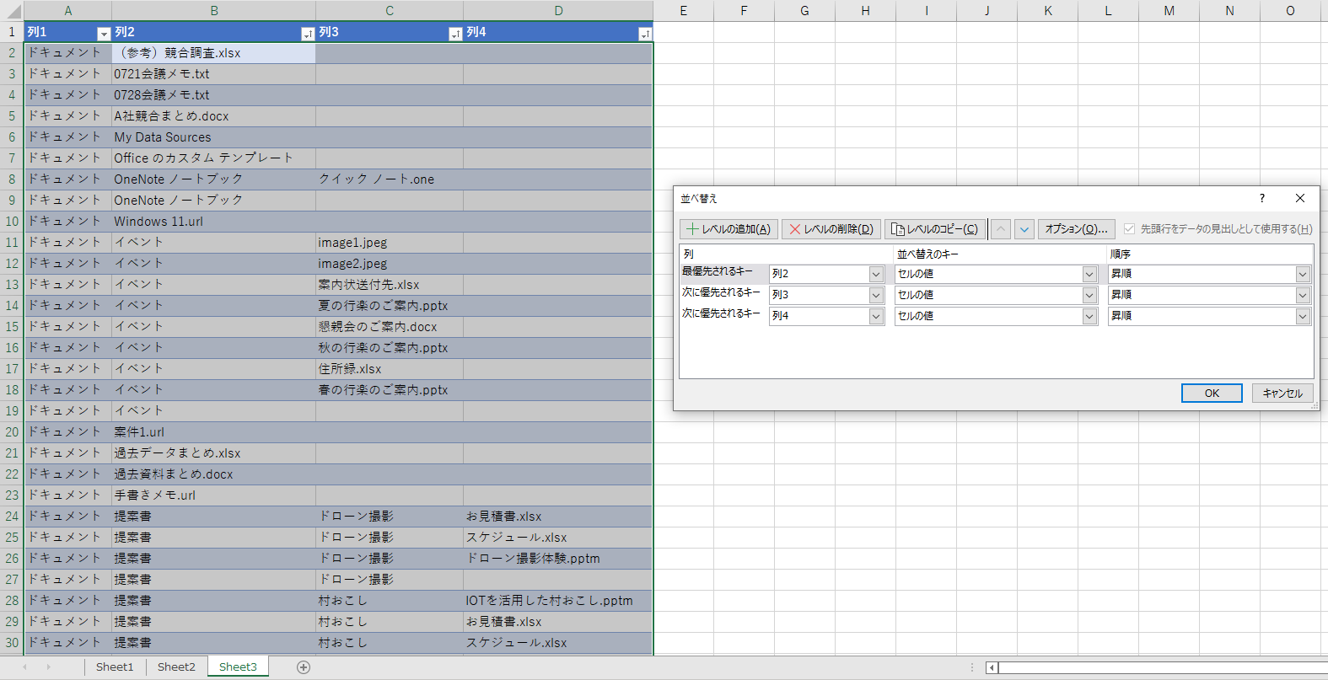Click cell 過去資料まとめ.docx
Viewport: 1328px width, 680px height.
pyautogui.click(x=213, y=474)
